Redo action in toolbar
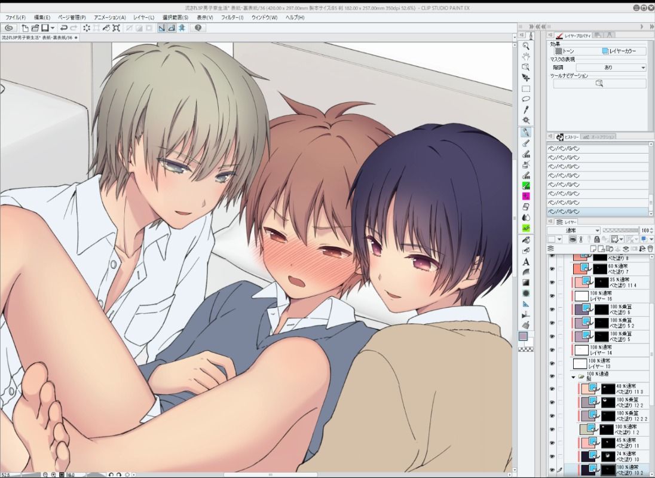Image resolution: width=655 pixels, height=478 pixels. click(x=74, y=28)
